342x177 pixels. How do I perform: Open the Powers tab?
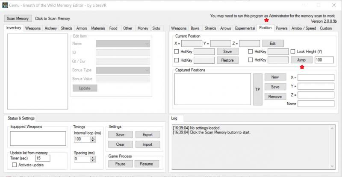[x=282, y=28]
